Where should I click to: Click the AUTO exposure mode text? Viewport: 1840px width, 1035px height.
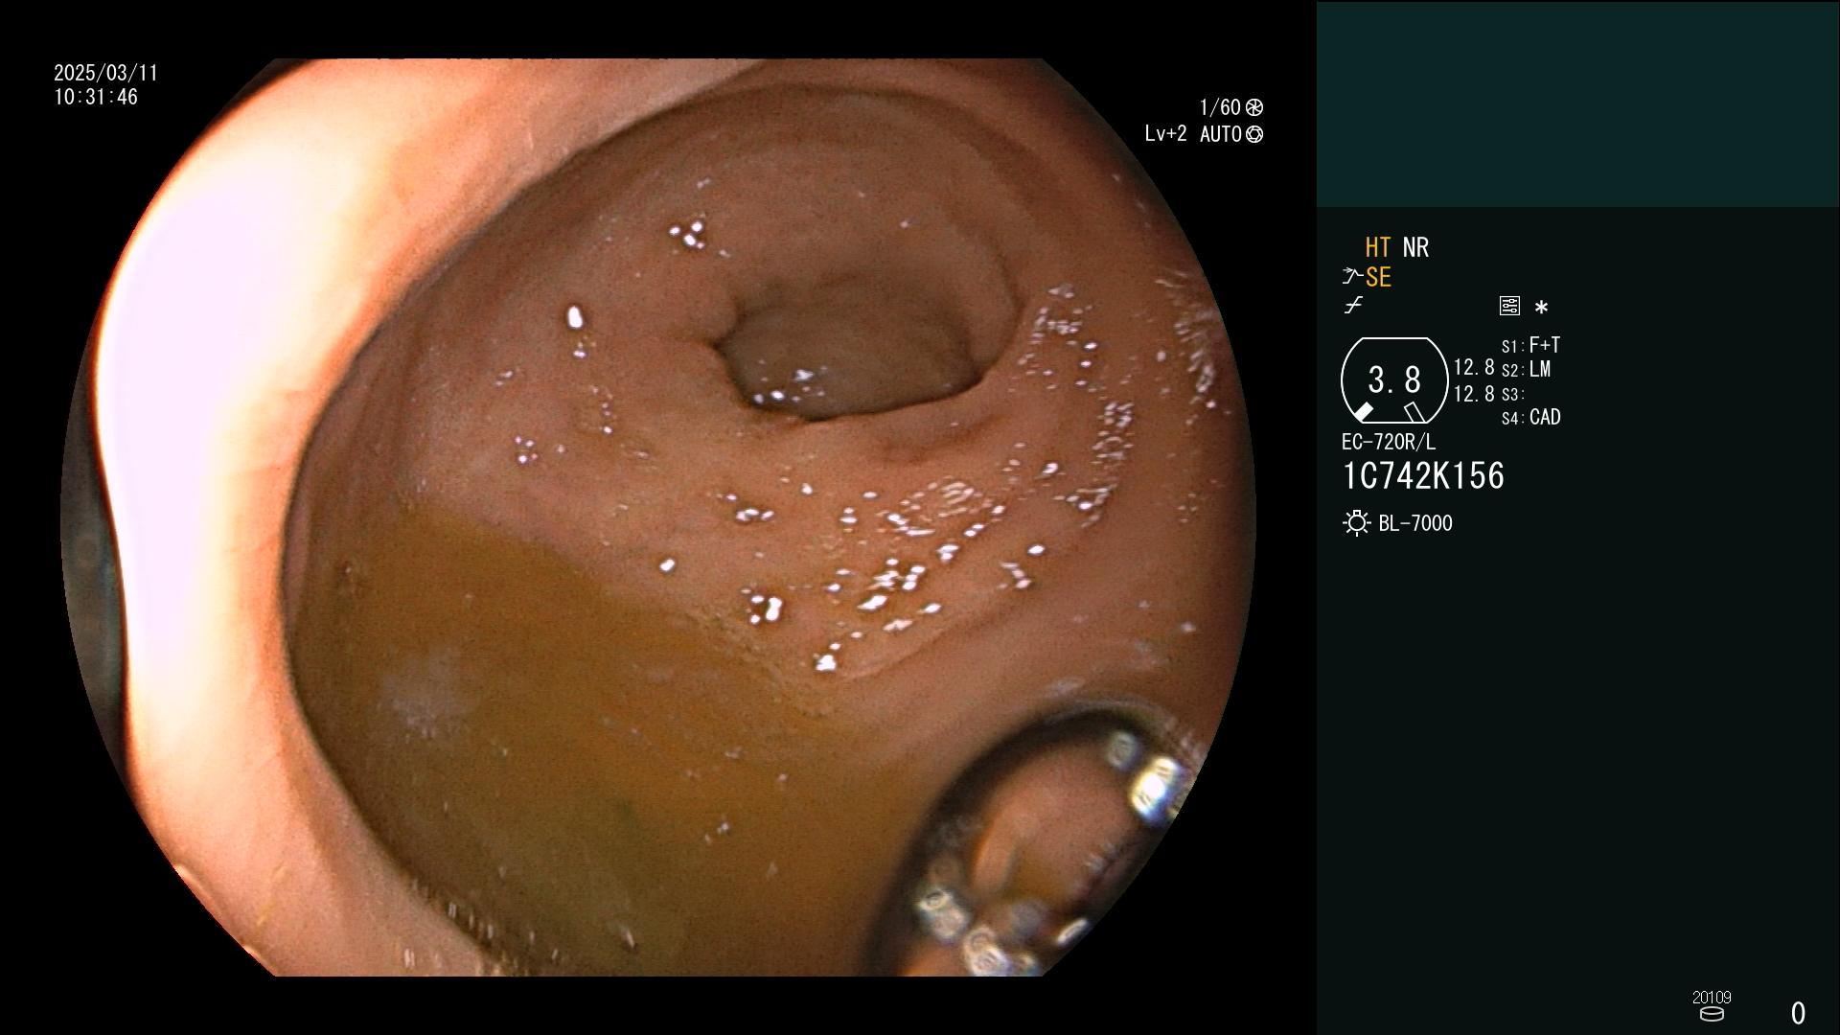click(x=1220, y=134)
